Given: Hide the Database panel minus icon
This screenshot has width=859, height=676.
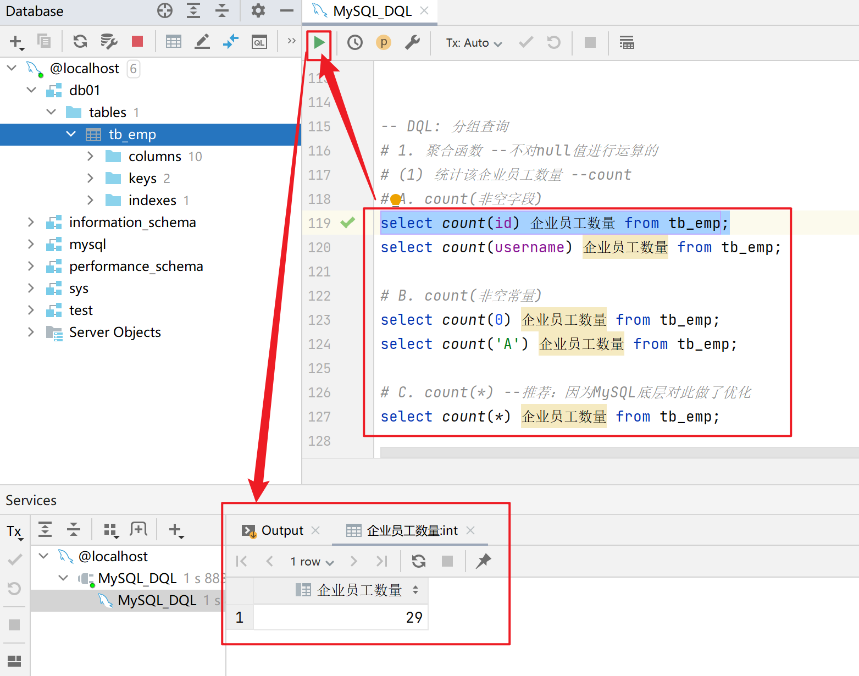Looking at the screenshot, I should pos(286,10).
